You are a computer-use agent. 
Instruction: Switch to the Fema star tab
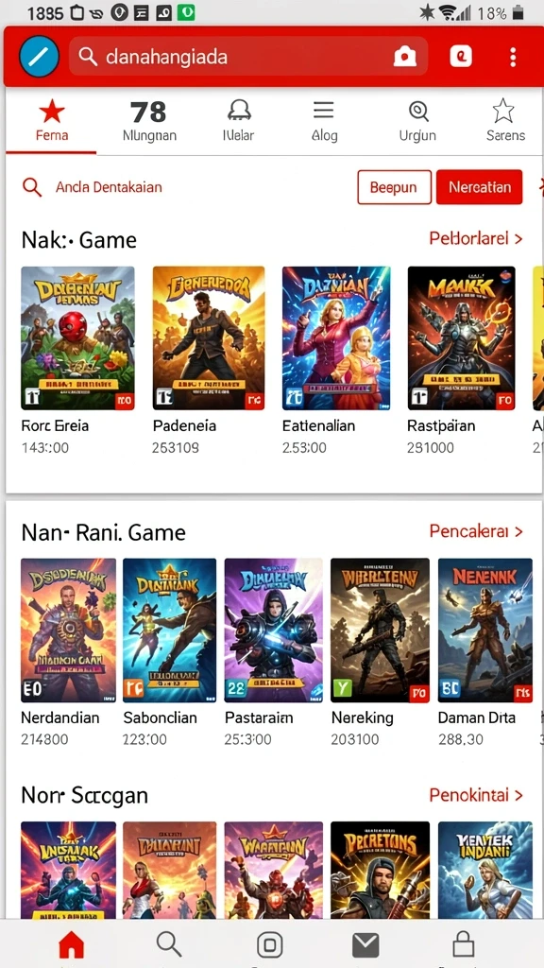52,122
